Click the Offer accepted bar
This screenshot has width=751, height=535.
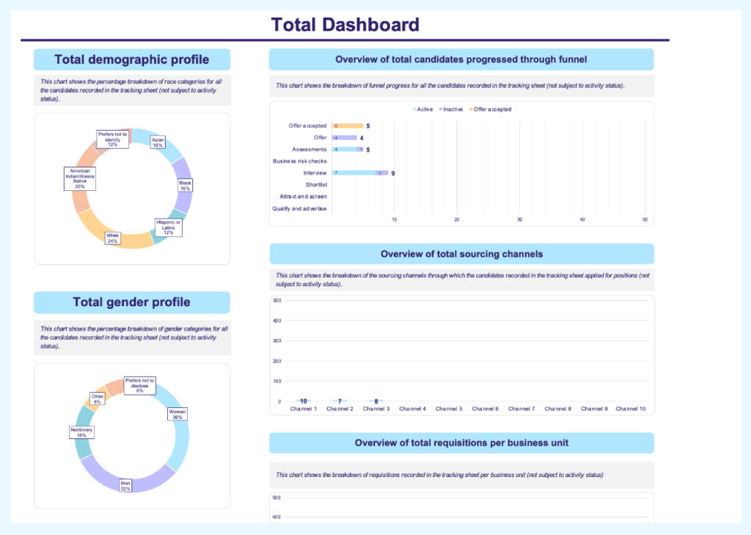346,125
